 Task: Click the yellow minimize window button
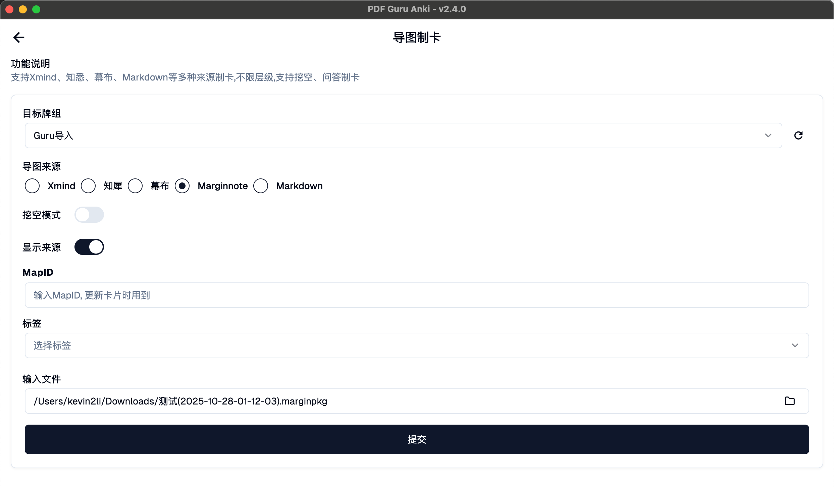(23, 9)
